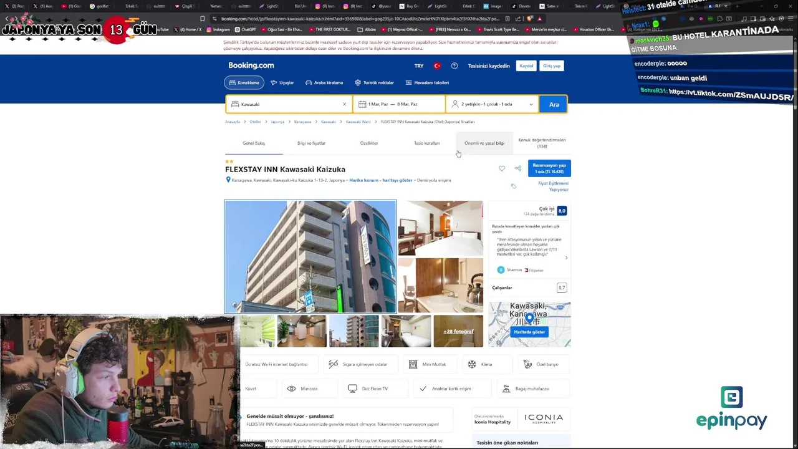798x449 pixels.
Task: Click the Giriş yap button
Action: (x=552, y=66)
